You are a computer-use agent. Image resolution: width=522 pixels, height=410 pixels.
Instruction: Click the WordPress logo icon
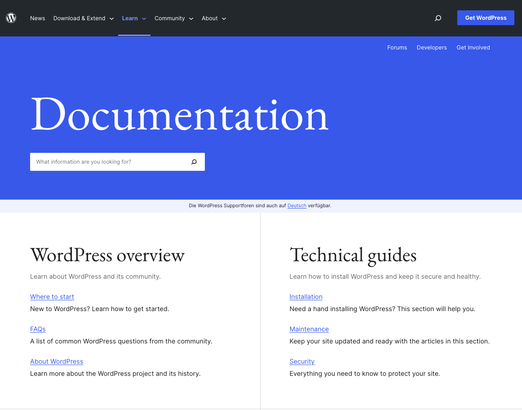click(x=11, y=18)
